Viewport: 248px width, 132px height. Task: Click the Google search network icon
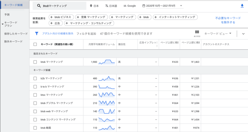[x=125, y=6]
